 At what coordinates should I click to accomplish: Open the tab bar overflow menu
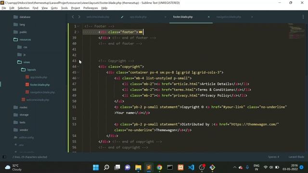(x=303, y=17)
